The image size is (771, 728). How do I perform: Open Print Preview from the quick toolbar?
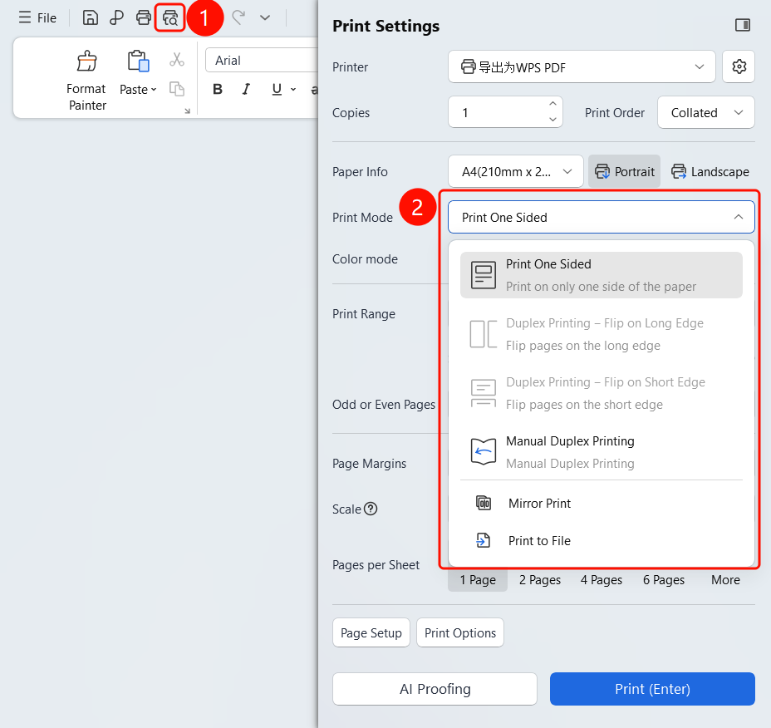(170, 18)
